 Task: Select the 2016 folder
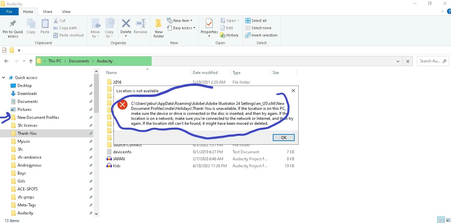117,82
